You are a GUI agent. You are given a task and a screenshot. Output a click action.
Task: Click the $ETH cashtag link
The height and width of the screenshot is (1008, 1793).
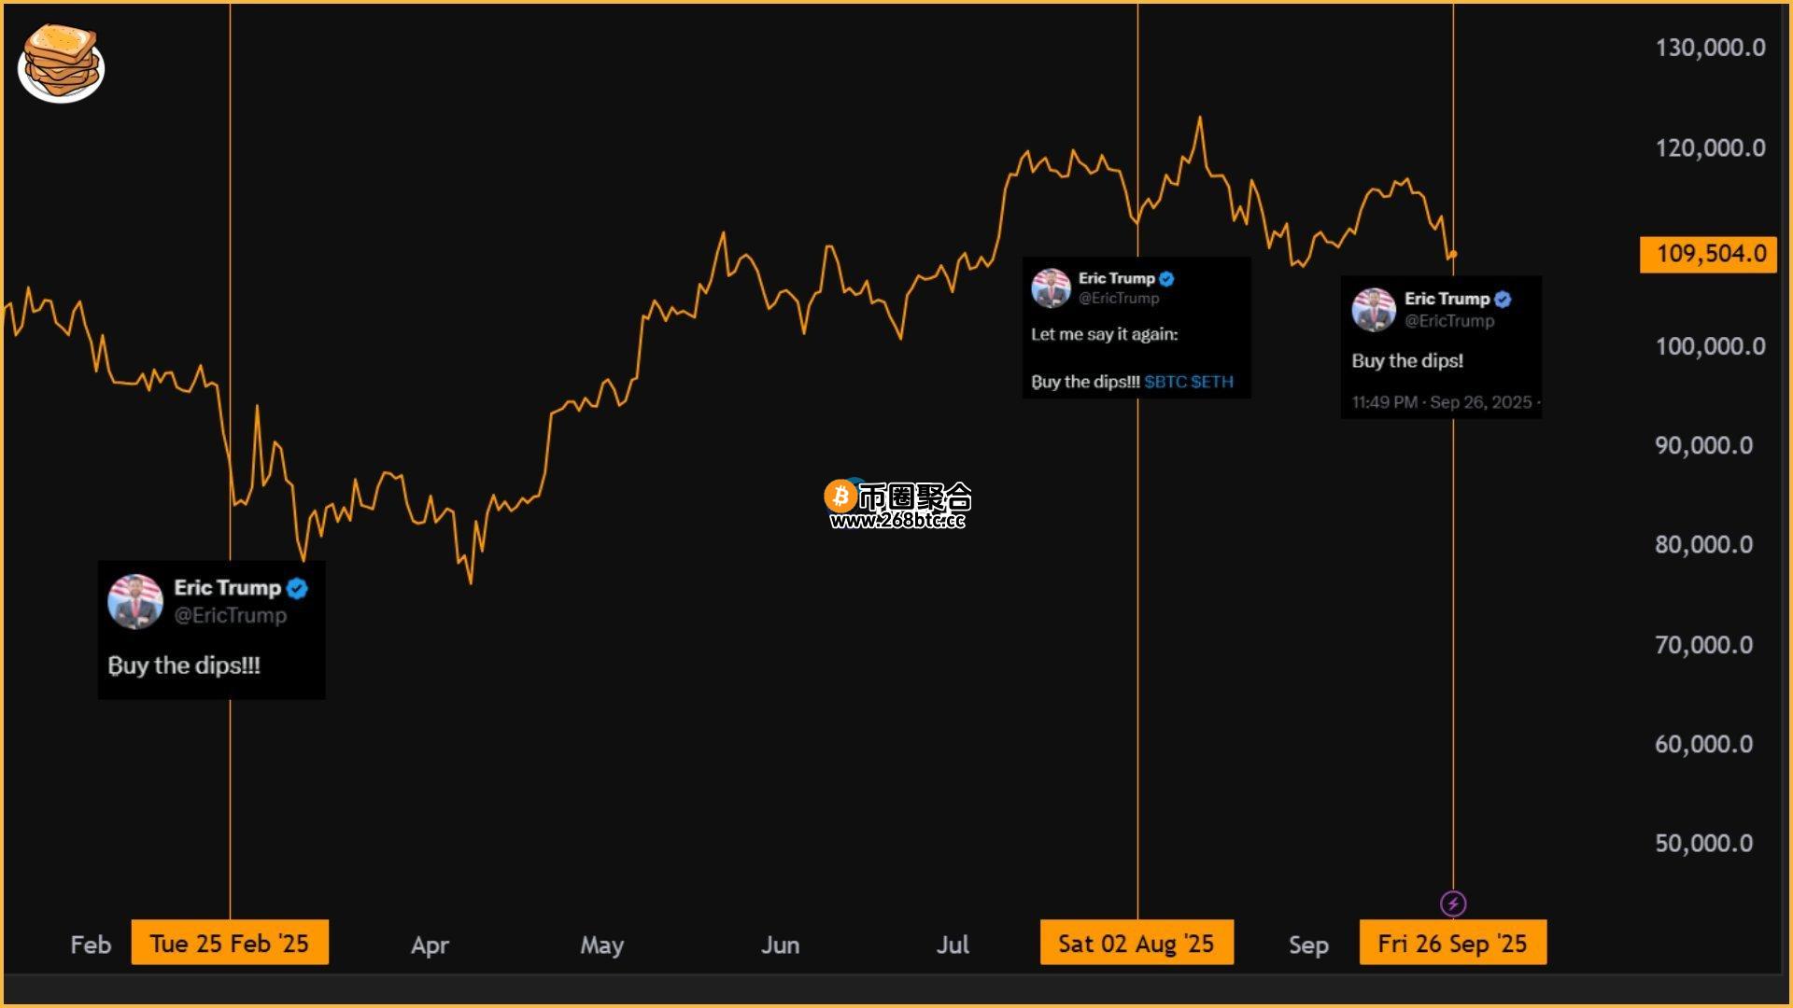coord(1212,382)
